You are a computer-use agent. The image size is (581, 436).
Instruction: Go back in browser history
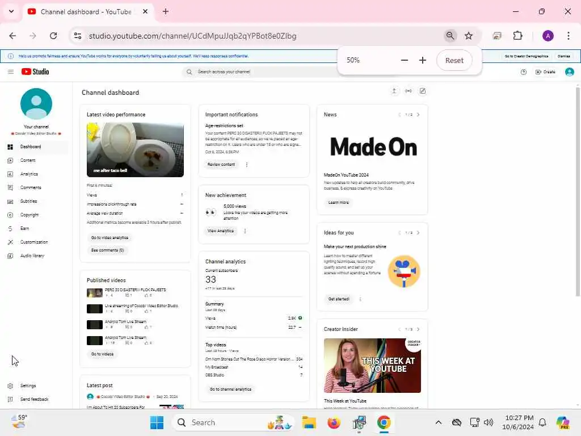[12, 36]
